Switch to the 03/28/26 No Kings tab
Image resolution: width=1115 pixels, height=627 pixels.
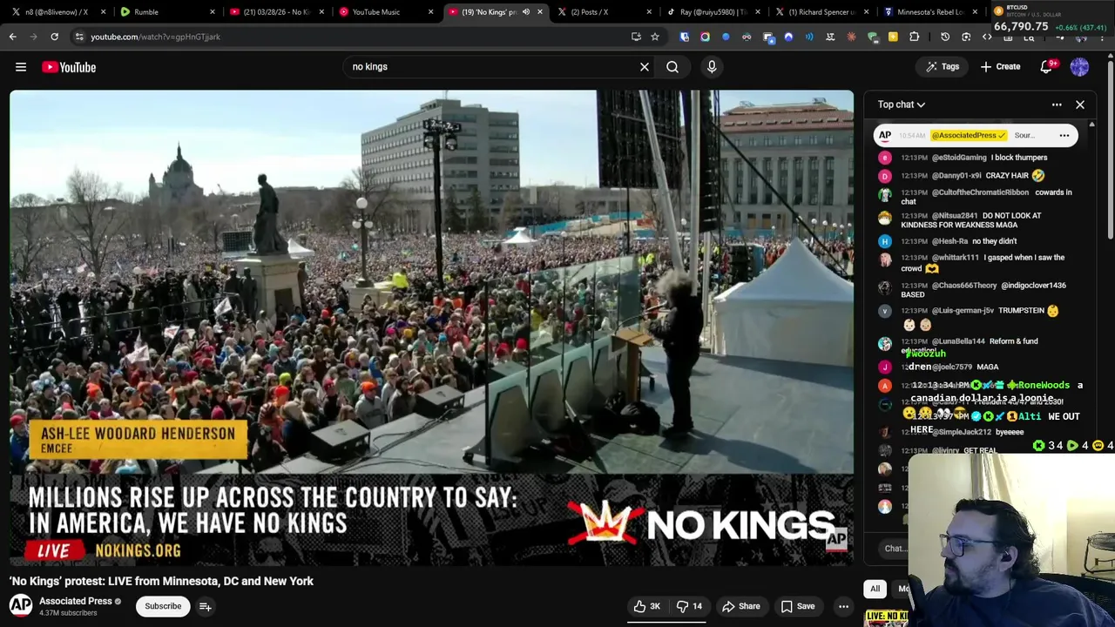[x=274, y=12]
